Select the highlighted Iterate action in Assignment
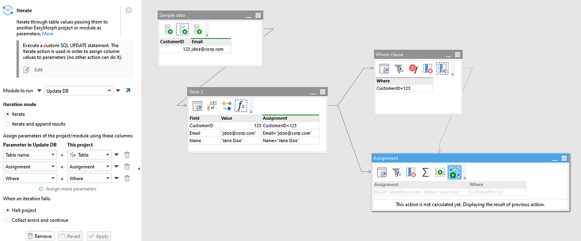This screenshot has height=241, width=581. click(455, 173)
